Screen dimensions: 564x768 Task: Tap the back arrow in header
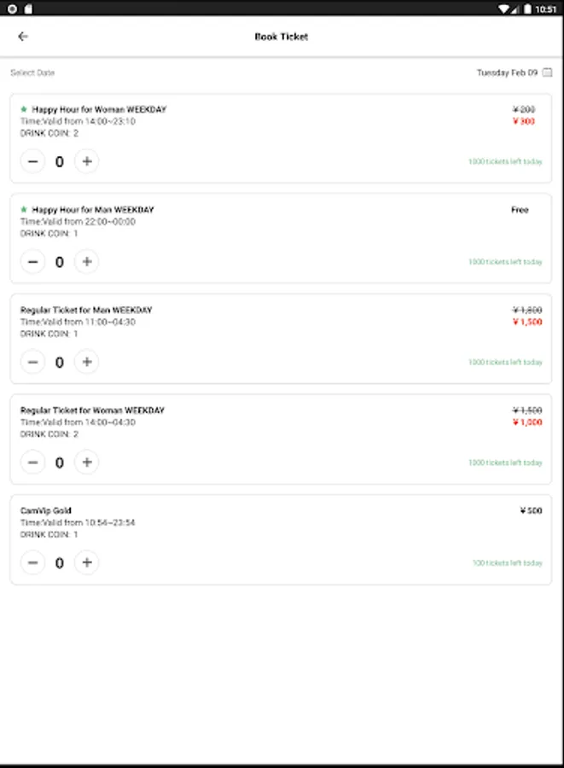tap(22, 36)
